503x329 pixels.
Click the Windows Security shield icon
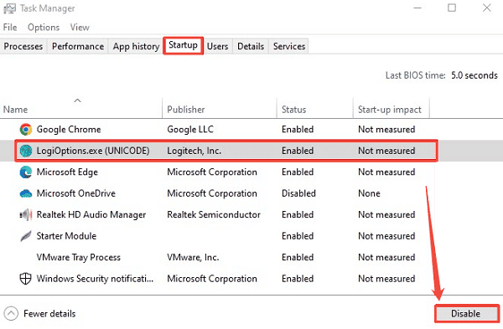pos(26,279)
